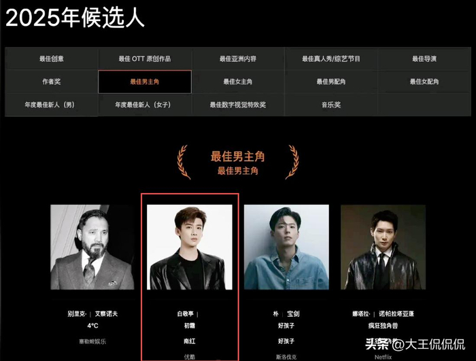Open the 最佳 OTT 原创作品 tab

pyautogui.click(x=145, y=58)
